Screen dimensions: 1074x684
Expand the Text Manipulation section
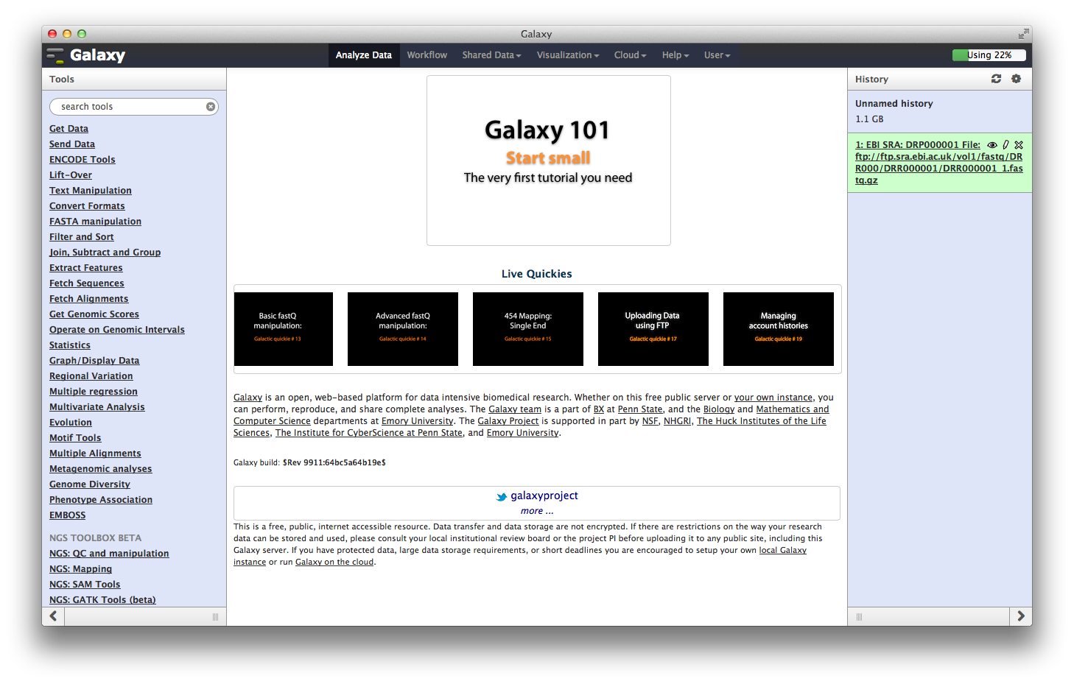[91, 191]
